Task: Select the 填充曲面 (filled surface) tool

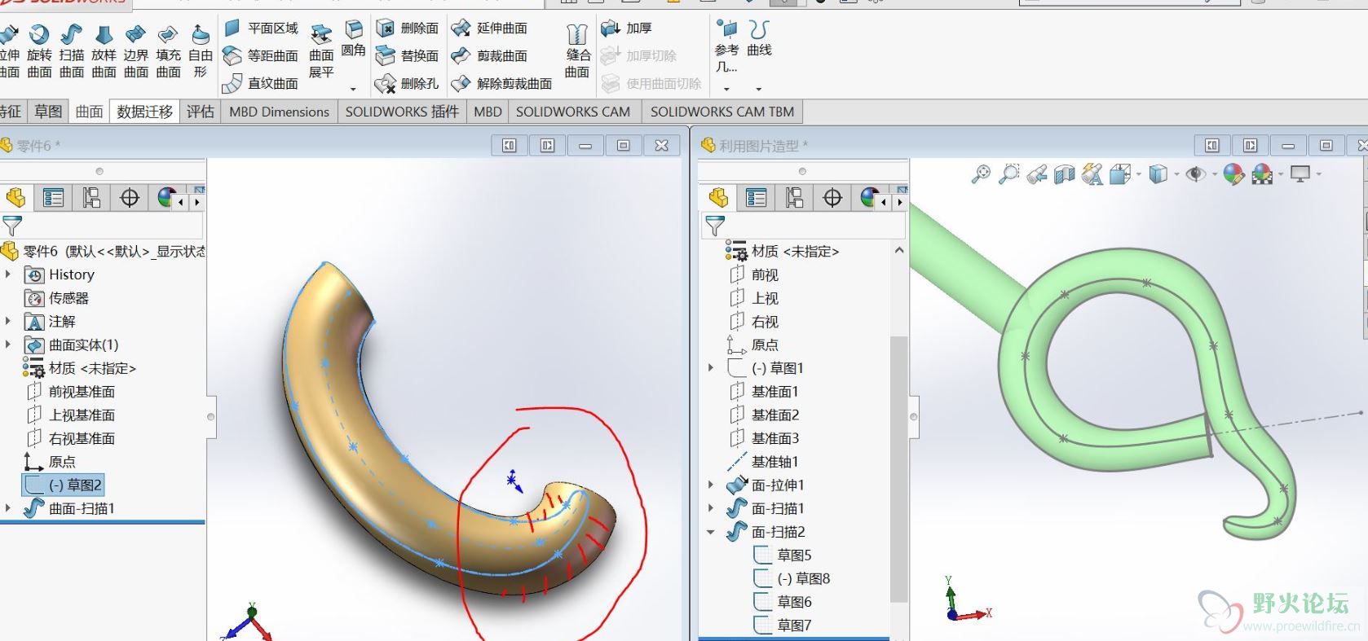Action: point(168,51)
